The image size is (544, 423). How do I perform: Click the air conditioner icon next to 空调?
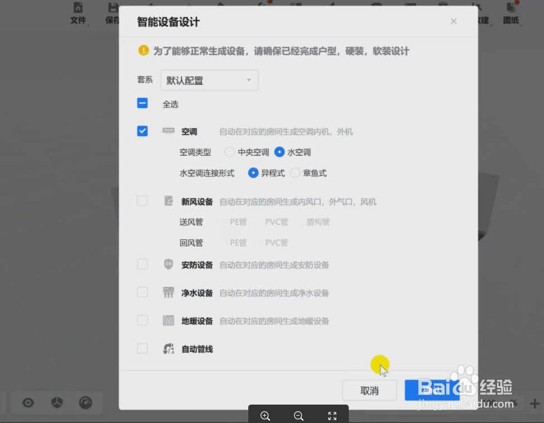tap(169, 131)
